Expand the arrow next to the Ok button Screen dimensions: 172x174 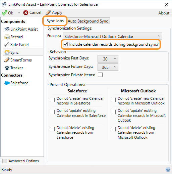click(x=19, y=13)
